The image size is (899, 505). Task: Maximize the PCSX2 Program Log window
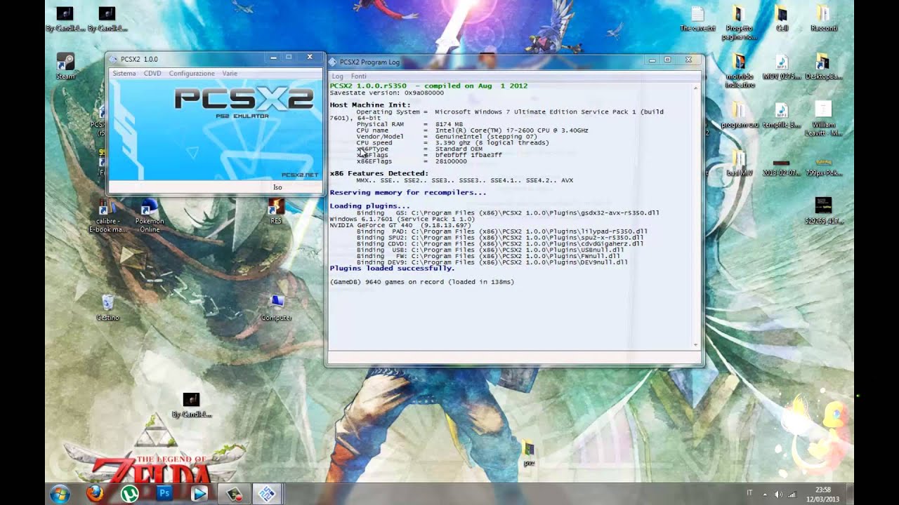point(668,60)
